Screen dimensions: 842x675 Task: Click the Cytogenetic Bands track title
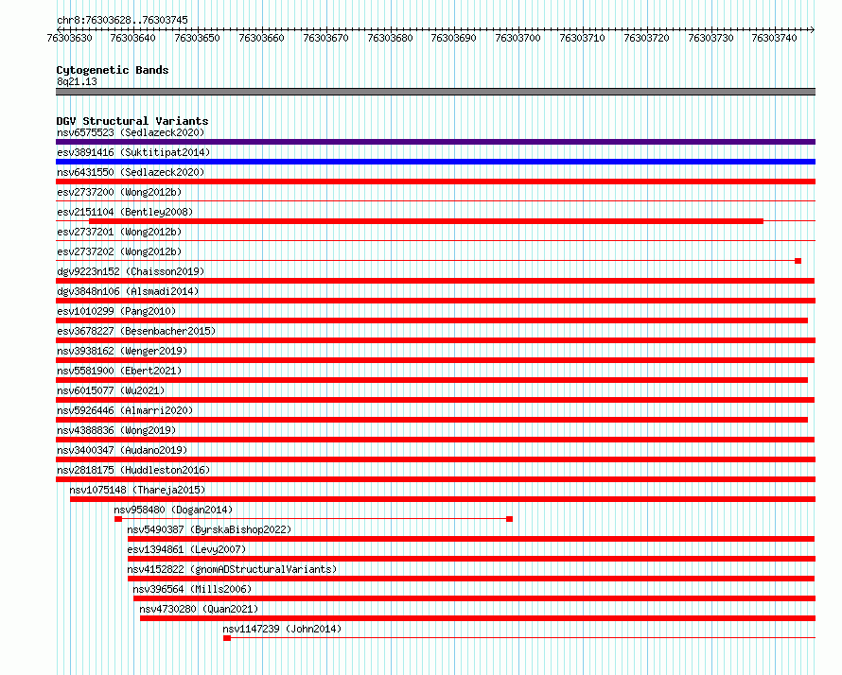(x=113, y=70)
